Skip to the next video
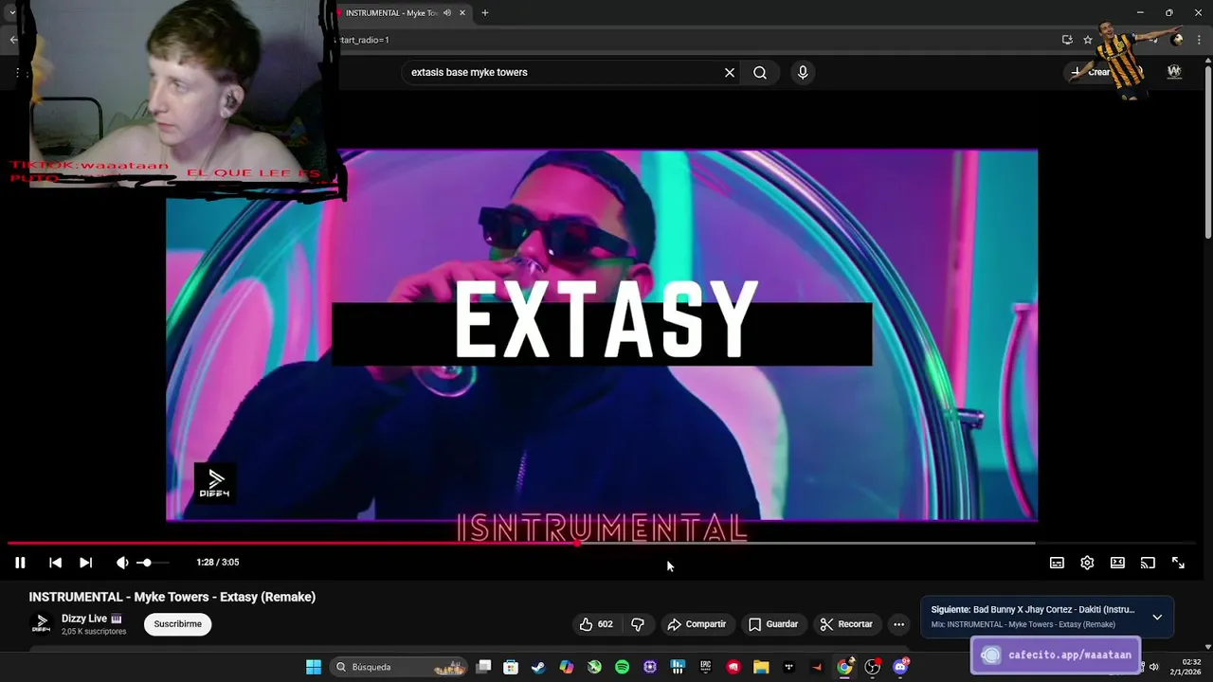The width and height of the screenshot is (1213, 682). pyautogui.click(x=85, y=563)
